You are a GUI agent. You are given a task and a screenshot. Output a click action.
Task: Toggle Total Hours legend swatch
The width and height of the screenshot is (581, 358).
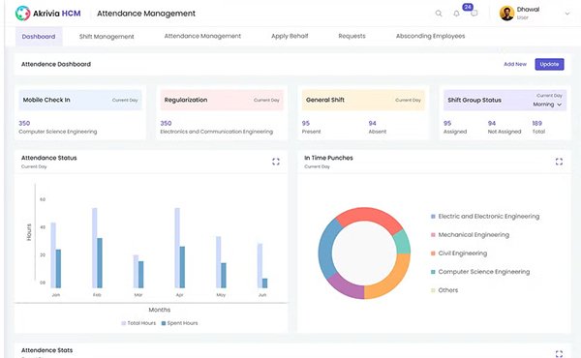[x=124, y=323]
